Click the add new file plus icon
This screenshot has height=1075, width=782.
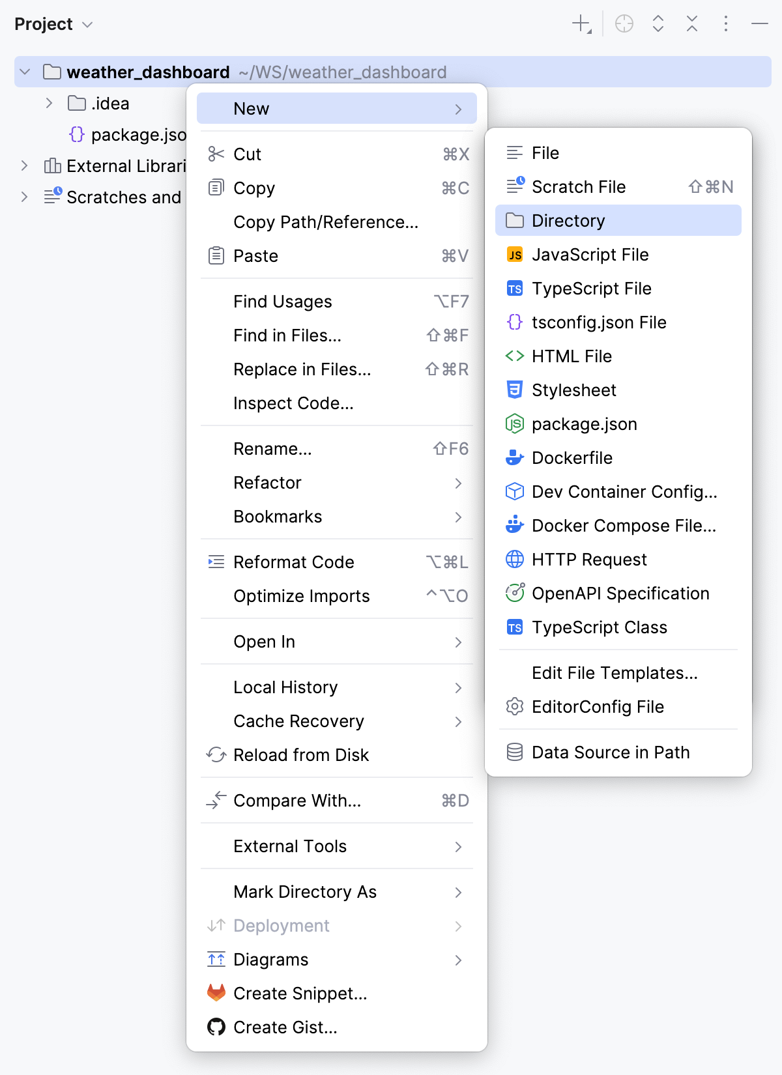581,24
